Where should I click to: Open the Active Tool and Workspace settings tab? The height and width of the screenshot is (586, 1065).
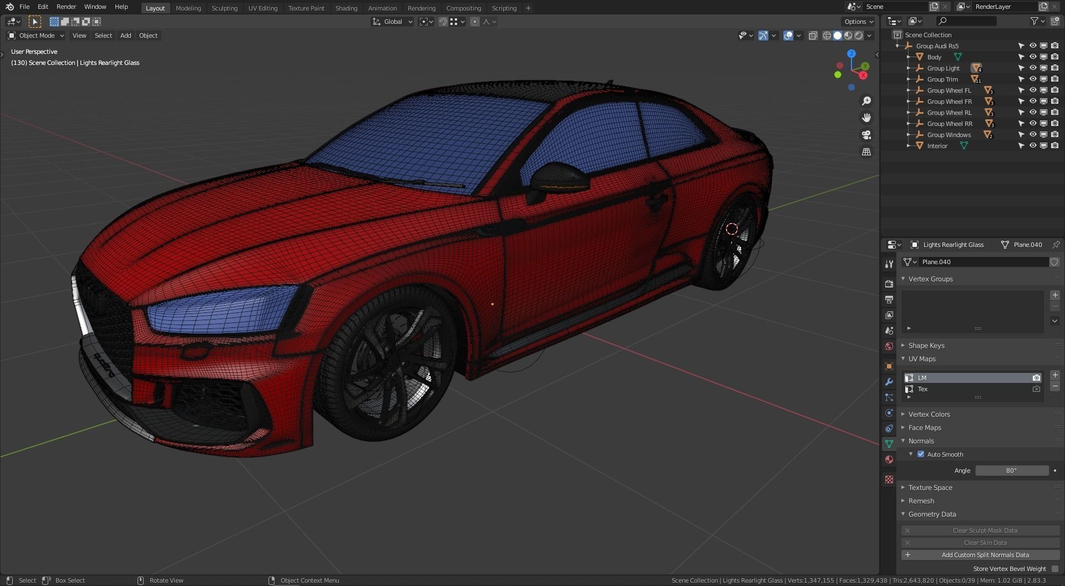click(x=889, y=264)
